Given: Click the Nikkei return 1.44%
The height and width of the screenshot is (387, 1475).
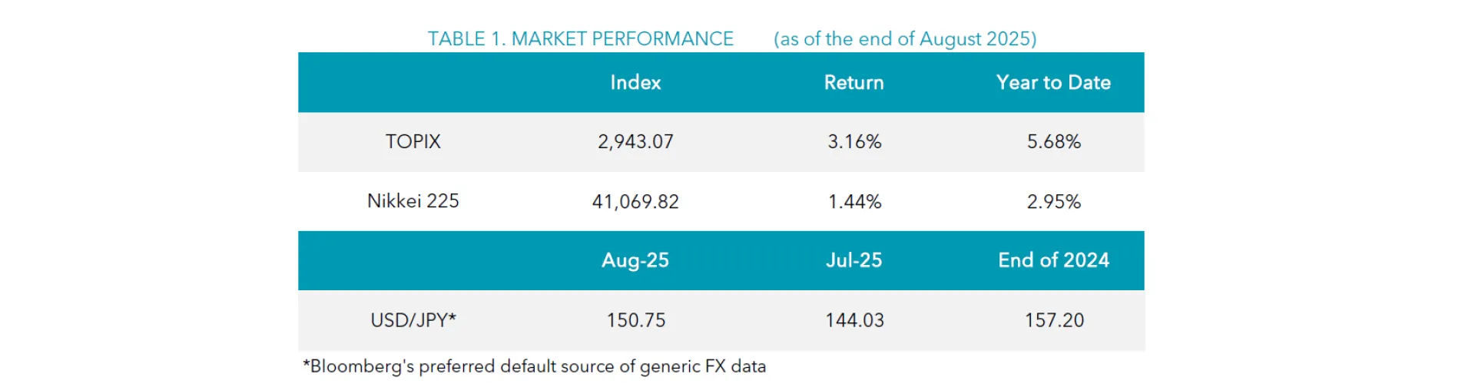Looking at the screenshot, I should click(x=854, y=202).
